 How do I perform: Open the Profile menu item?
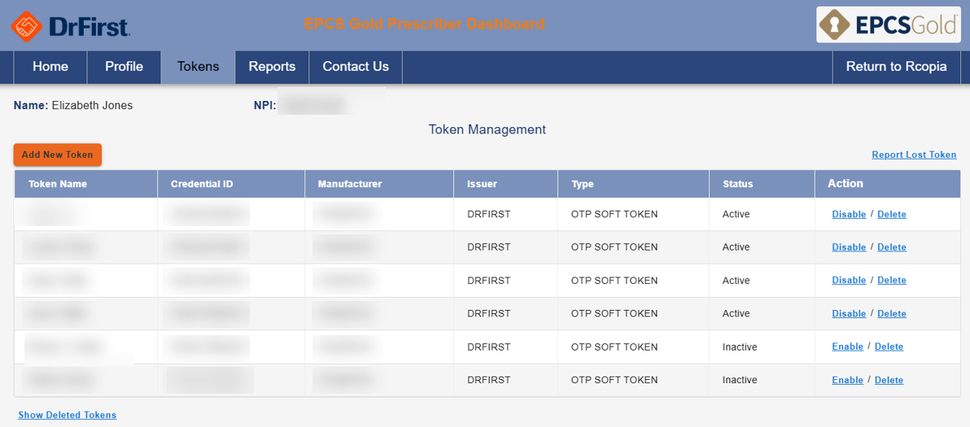tap(124, 67)
